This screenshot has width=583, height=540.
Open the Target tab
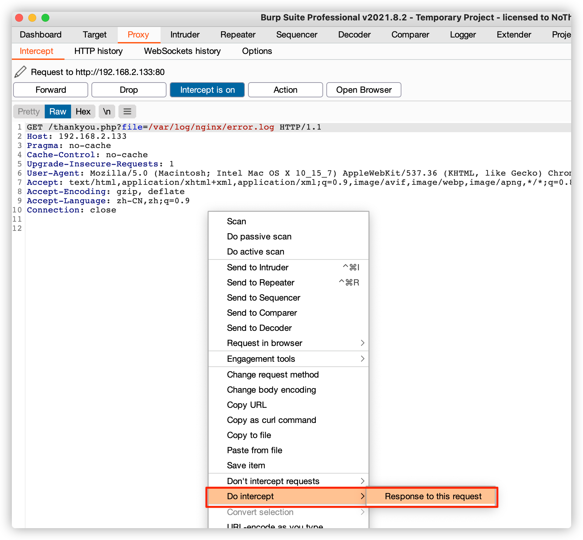coord(95,35)
